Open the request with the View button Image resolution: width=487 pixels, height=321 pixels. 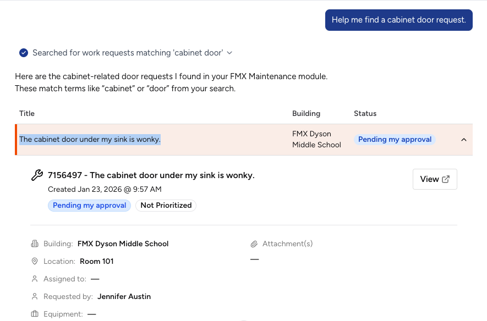[434, 179]
